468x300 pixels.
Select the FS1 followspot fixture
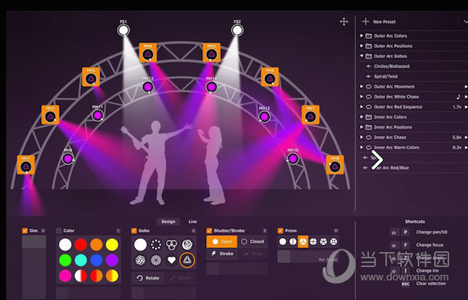(x=123, y=30)
